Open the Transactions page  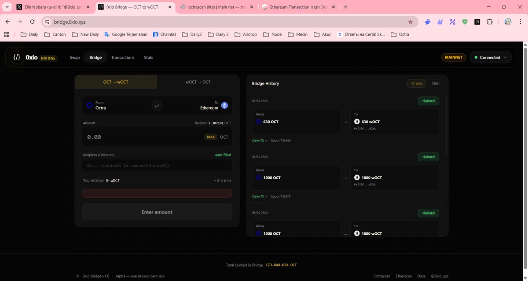pos(123,57)
